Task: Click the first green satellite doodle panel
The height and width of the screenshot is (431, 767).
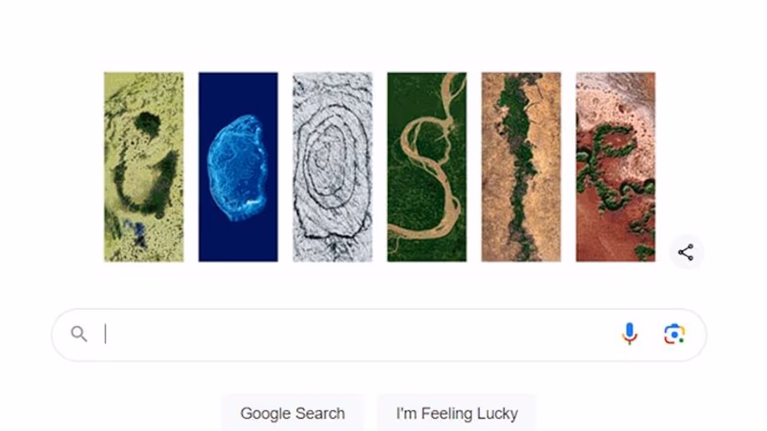Action: (143, 167)
